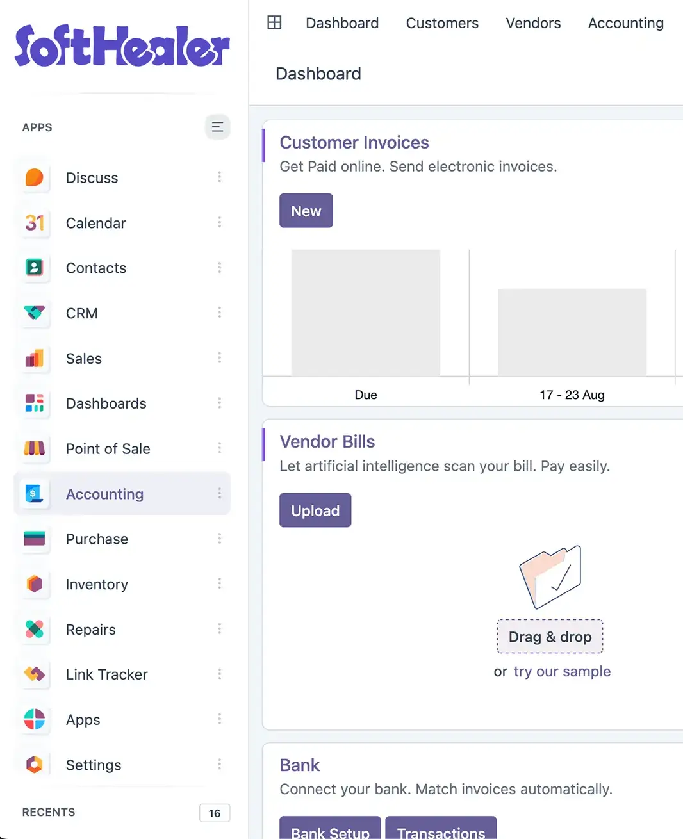
Task: Open the Settings three-dot menu
Action: click(x=219, y=765)
